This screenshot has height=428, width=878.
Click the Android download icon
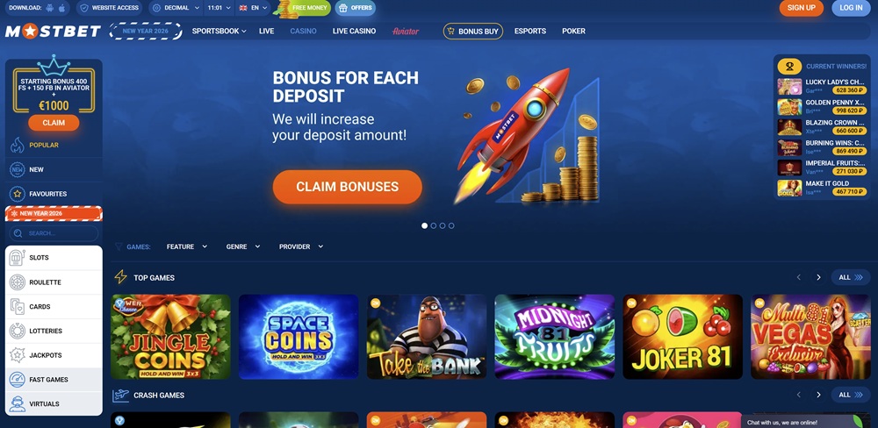[50, 8]
